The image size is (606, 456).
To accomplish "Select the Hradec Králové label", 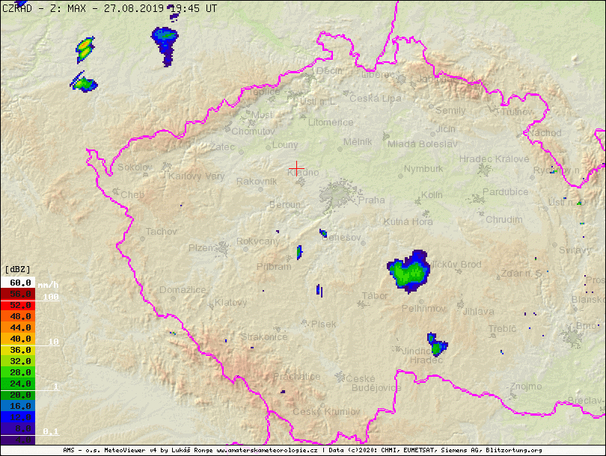I will pyautogui.click(x=494, y=159).
